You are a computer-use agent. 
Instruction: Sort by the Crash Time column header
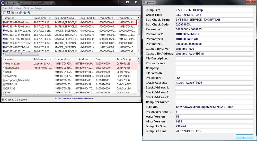43,18
